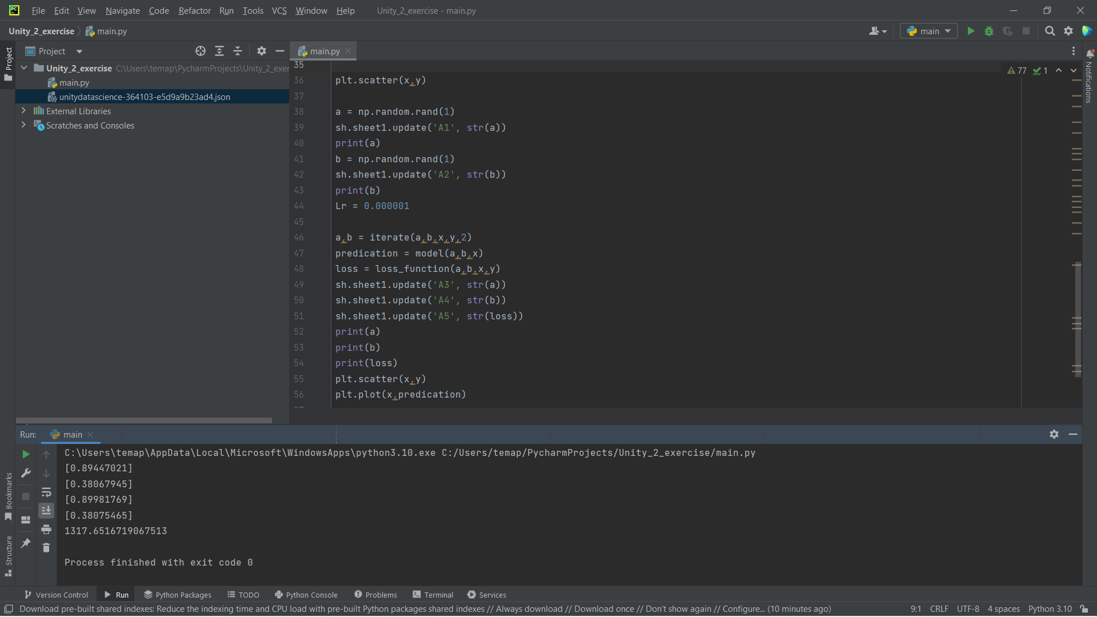The image size is (1097, 617).
Task: Click Python 3.10 interpreter in status bar
Action: (x=1050, y=609)
